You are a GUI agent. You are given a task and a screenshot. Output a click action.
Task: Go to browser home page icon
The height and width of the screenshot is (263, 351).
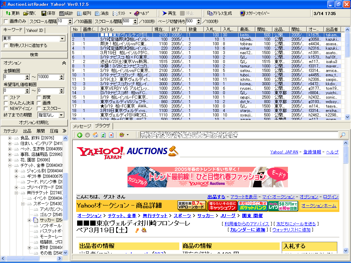(95, 135)
